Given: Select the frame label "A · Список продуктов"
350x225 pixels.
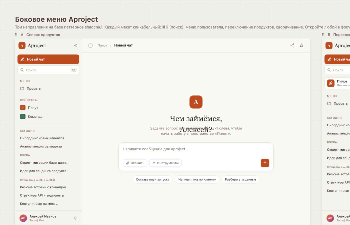Looking at the screenshot, I should pyautogui.click(x=40, y=35).
